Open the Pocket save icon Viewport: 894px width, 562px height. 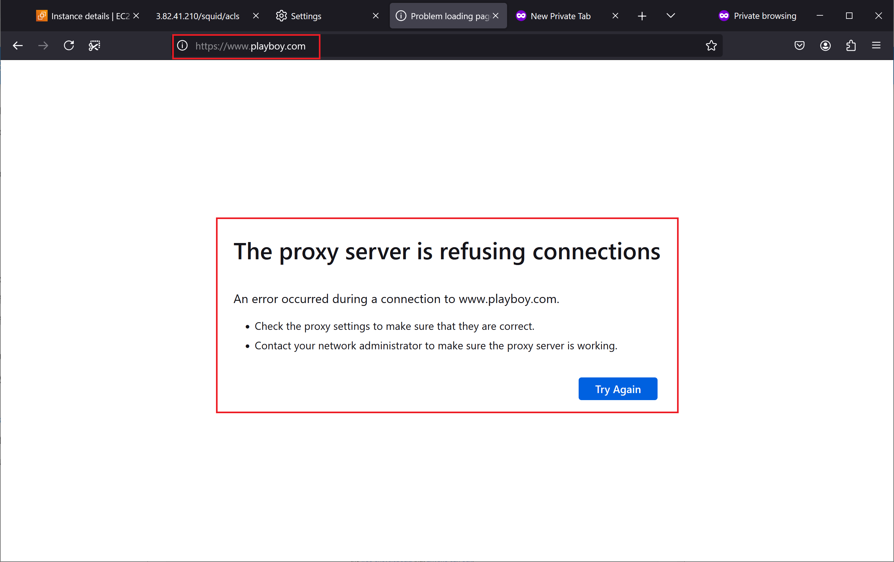(x=799, y=46)
